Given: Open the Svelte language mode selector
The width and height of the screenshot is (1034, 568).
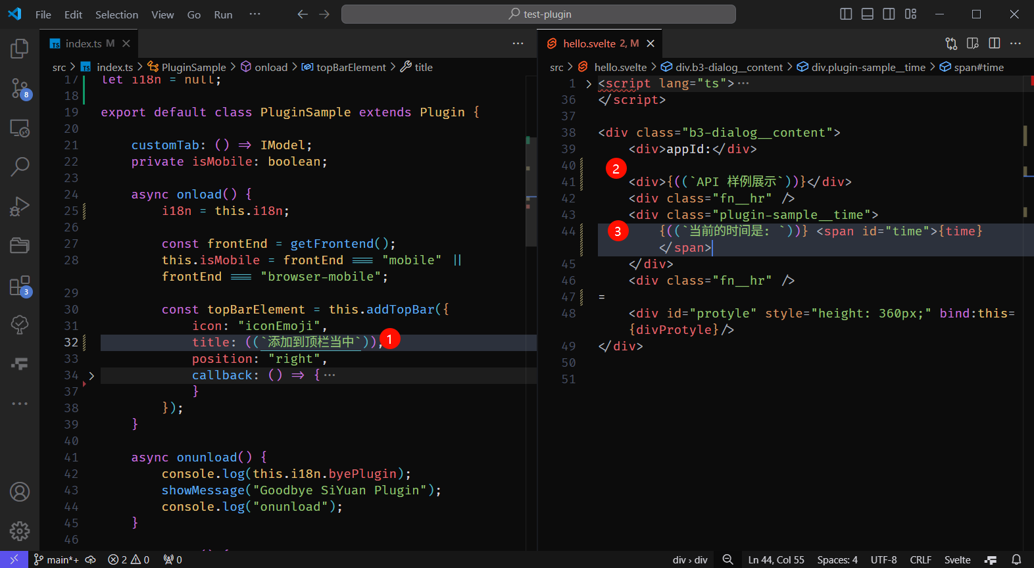Looking at the screenshot, I should pyautogui.click(x=957, y=559).
